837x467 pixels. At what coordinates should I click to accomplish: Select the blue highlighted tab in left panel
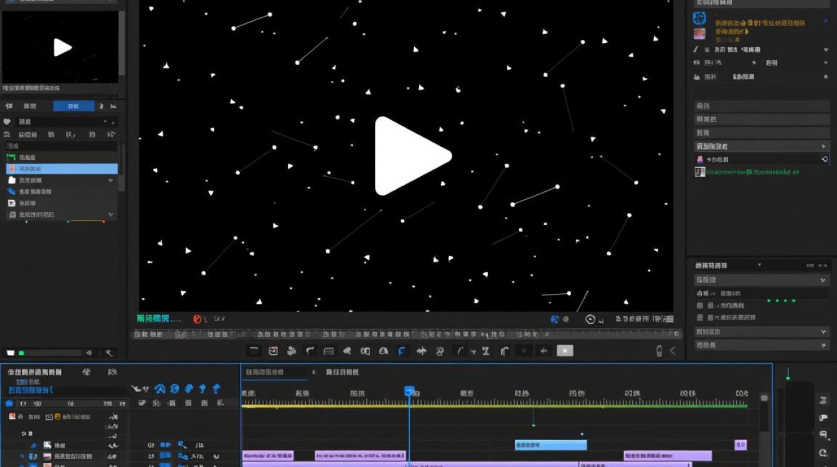pos(74,106)
